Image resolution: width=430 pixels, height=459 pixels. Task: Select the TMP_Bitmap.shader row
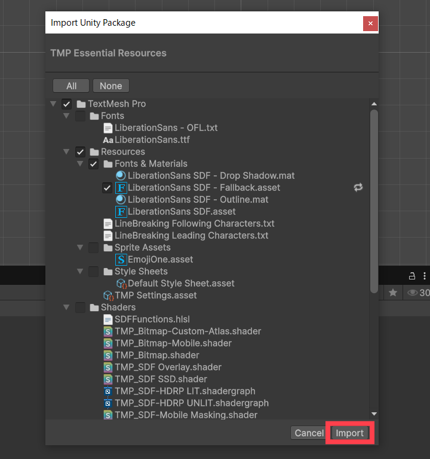coord(207,355)
